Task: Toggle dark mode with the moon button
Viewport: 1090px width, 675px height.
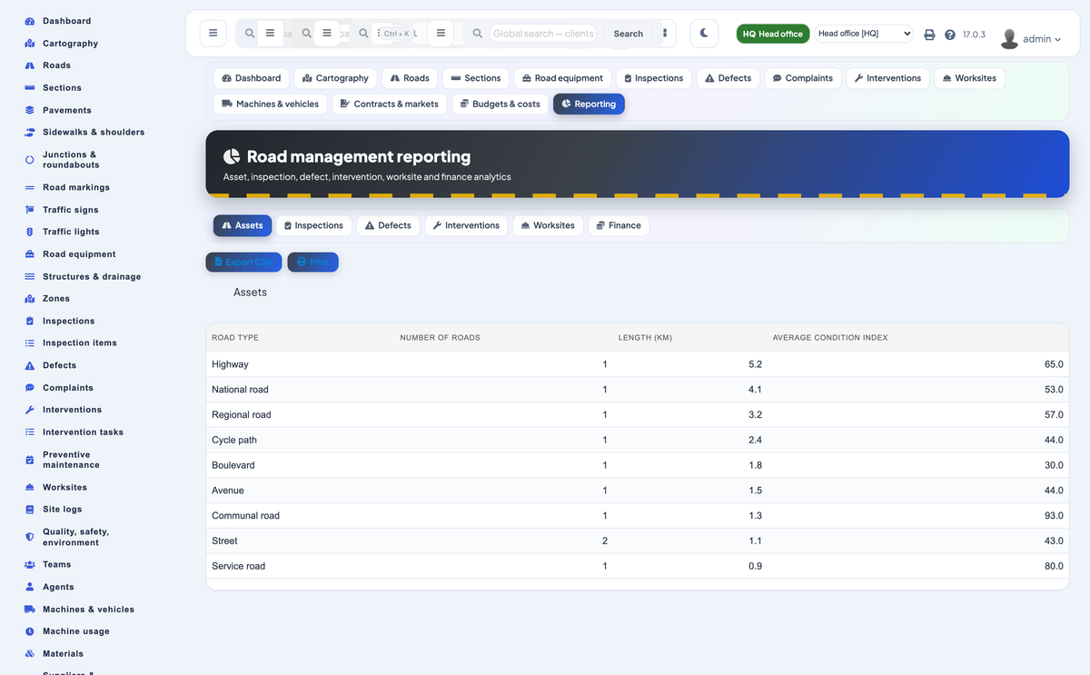Action: [704, 33]
